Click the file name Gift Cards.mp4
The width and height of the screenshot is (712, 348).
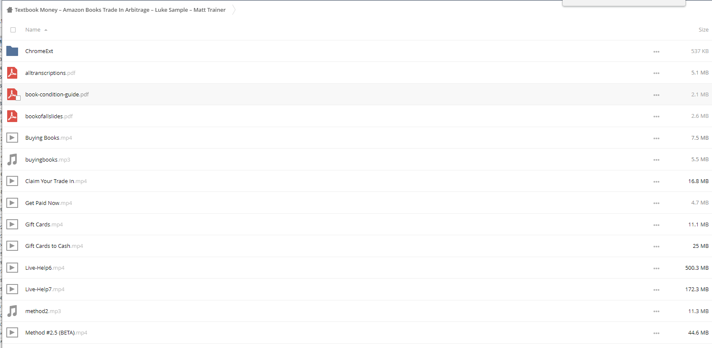pos(44,224)
